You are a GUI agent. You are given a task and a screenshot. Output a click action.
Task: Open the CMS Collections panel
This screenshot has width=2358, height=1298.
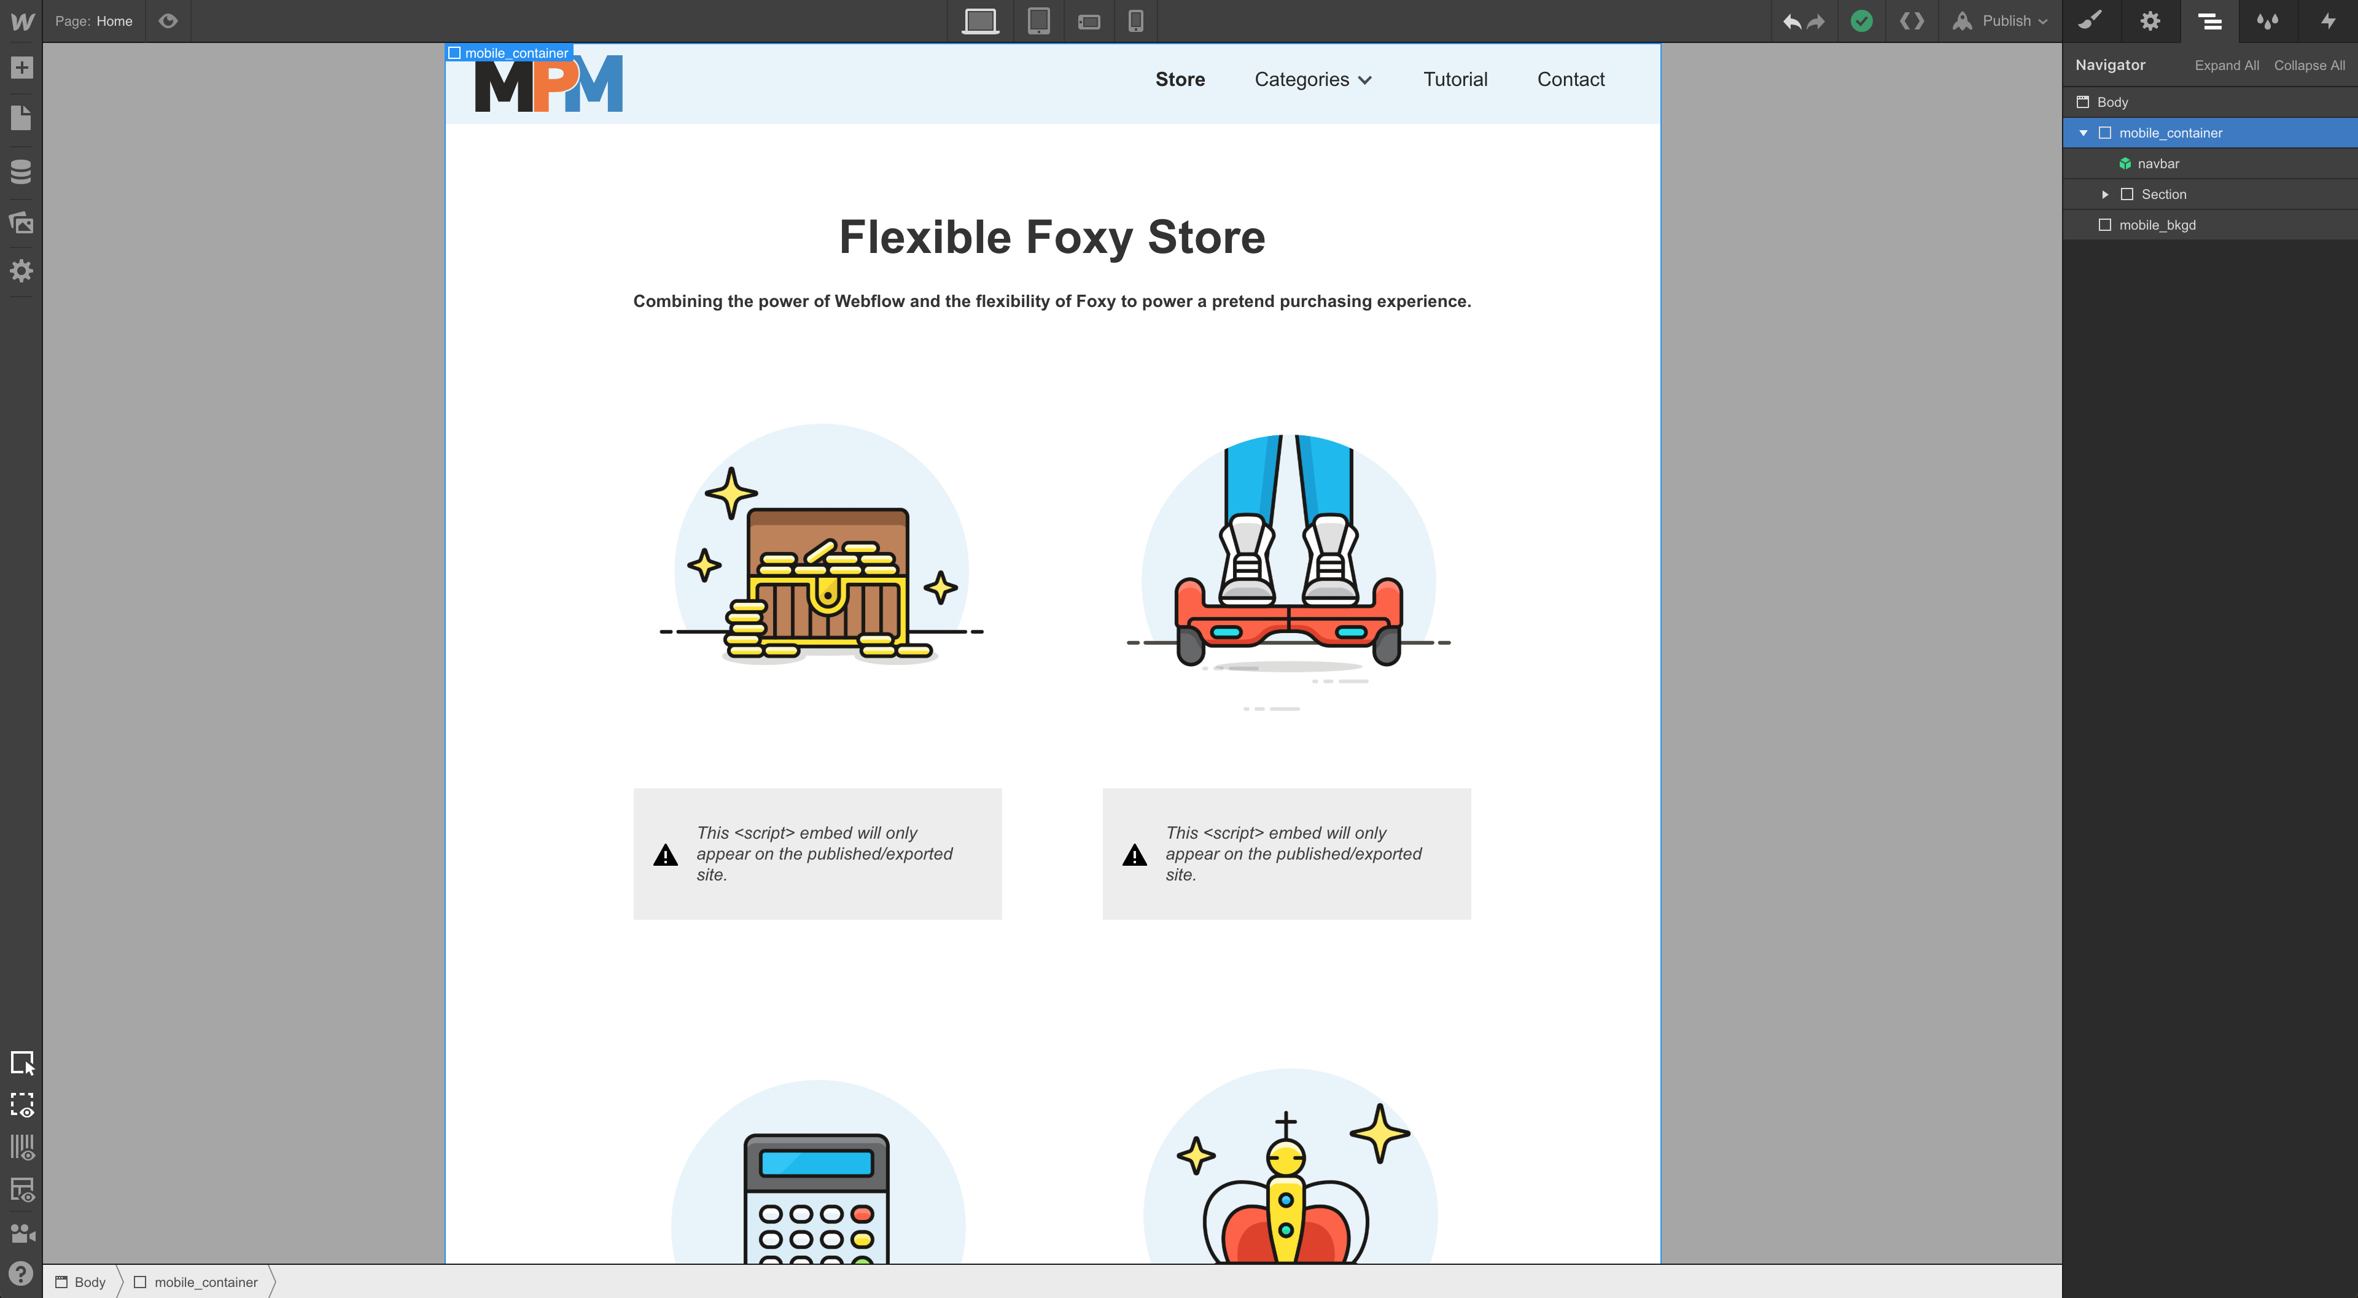click(x=21, y=171)
